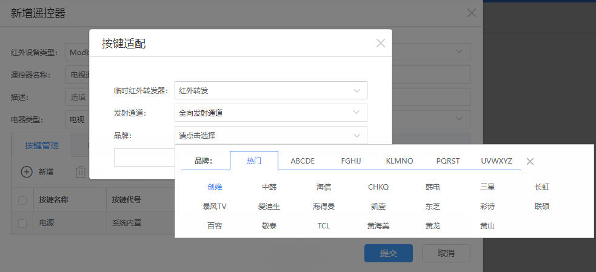
Task: Choose the 中韩 brand
Action: point(269,187)
